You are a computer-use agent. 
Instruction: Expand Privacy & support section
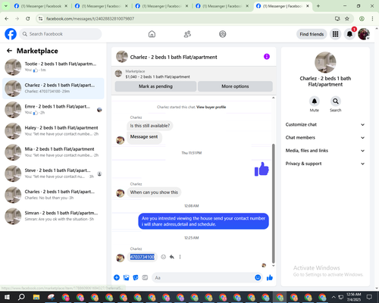tap(325, 164)
